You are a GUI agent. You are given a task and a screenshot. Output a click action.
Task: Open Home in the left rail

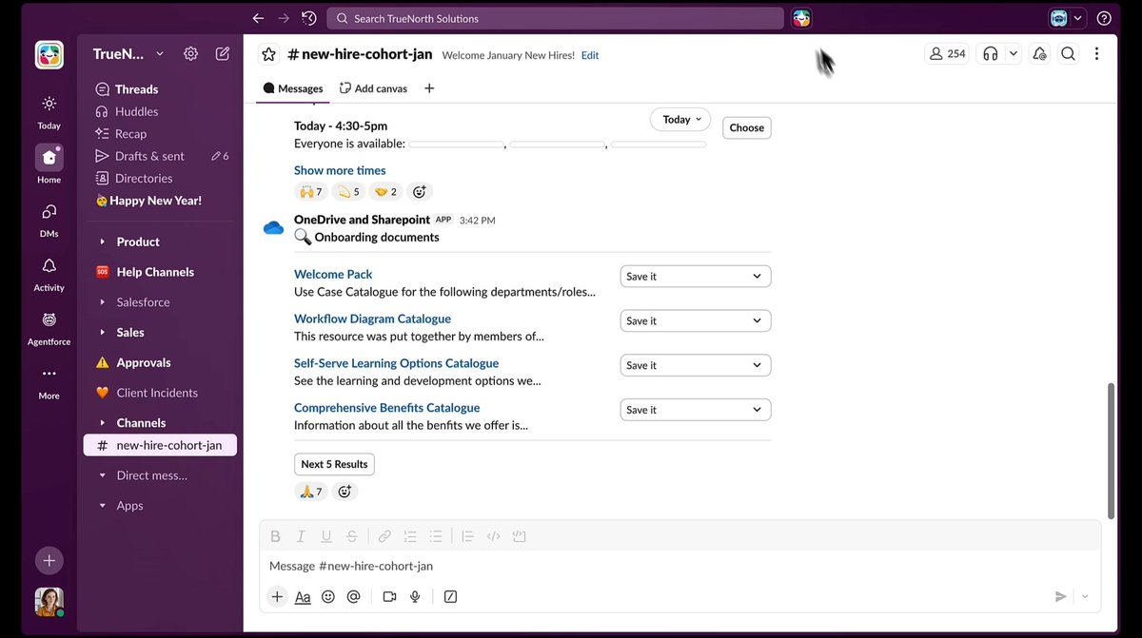tap(49, 164)
